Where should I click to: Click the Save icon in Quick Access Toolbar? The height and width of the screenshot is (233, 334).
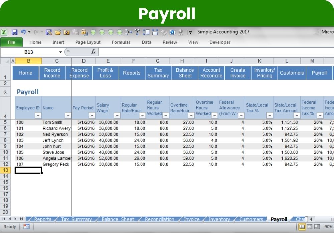pos(15,32)
